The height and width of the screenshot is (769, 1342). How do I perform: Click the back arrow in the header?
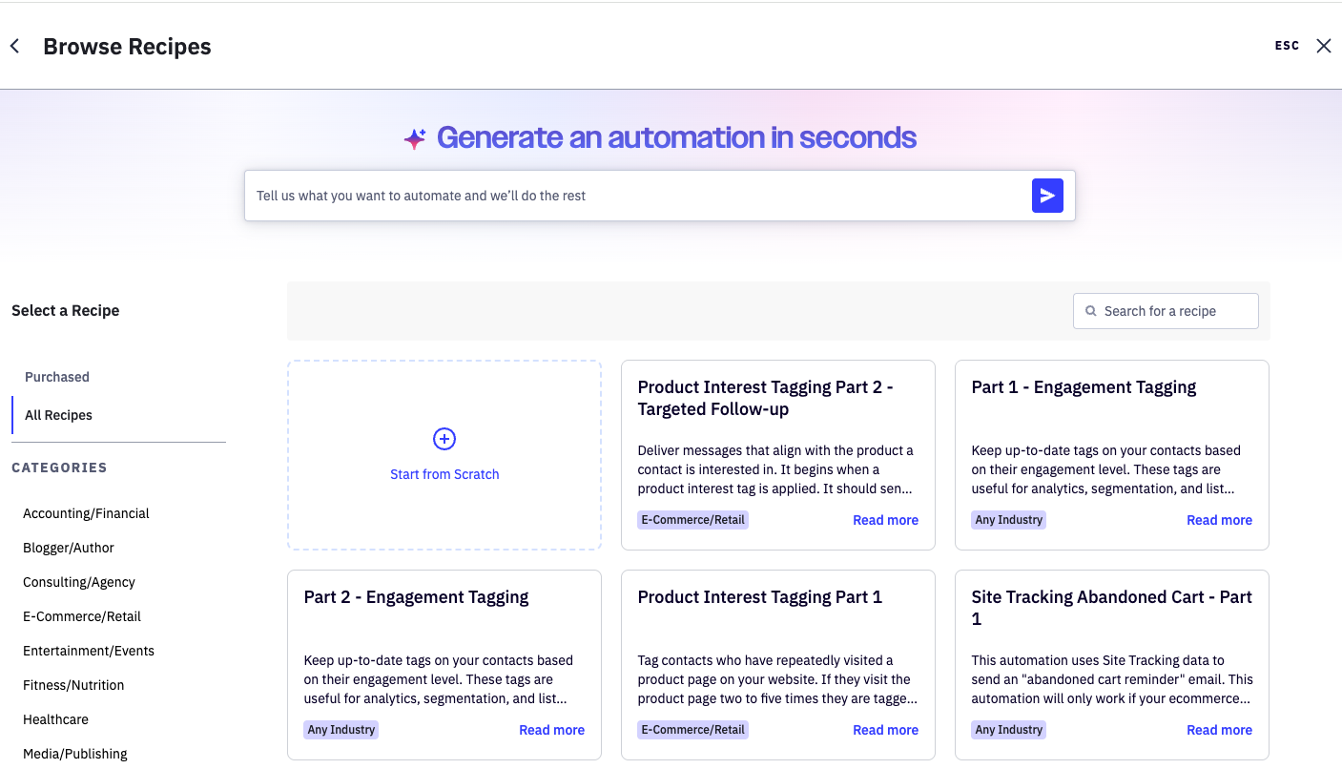point(14,45)
